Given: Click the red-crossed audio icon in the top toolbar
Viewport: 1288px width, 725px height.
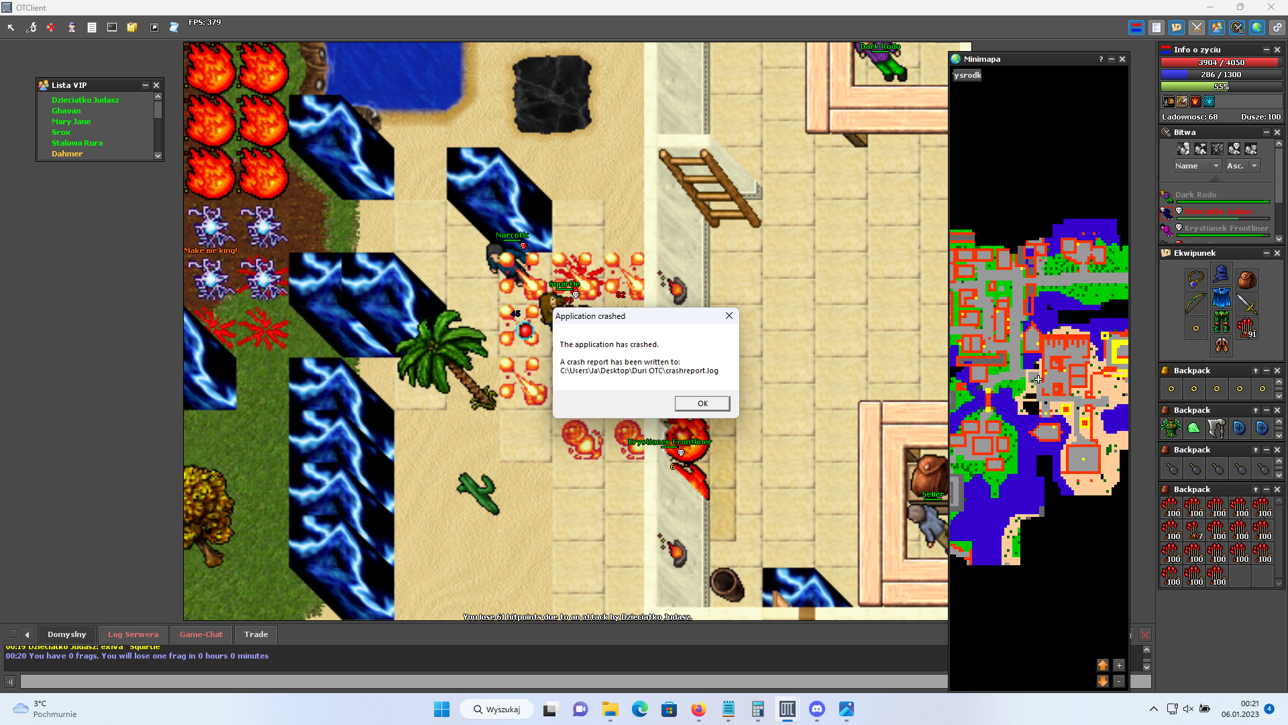Looking at the screenshot, I should click(x=51, y=28).
